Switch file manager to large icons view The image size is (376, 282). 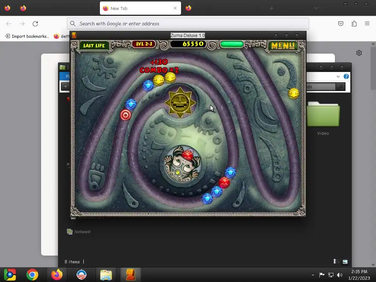tap(345, 261)
